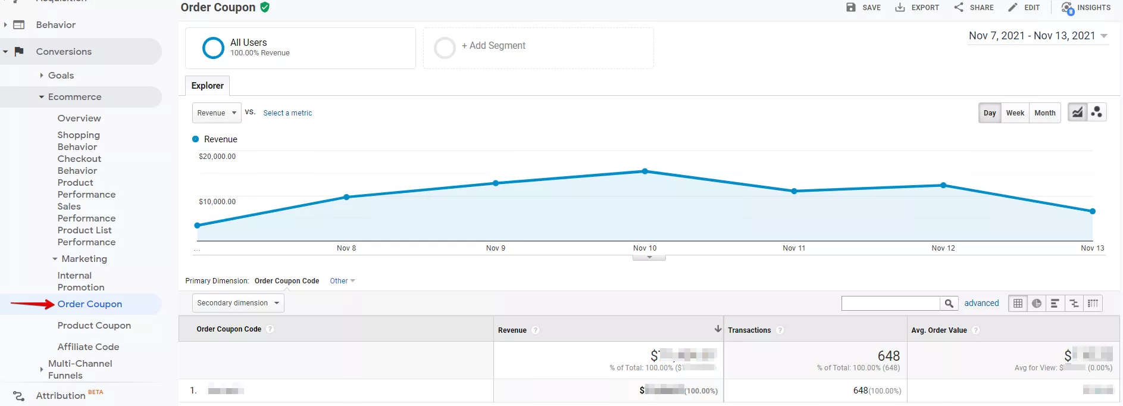Click the Edit pencil icon
Image resolution: width=1123 pixels, height=406 pixels.
click(1013, 7)
